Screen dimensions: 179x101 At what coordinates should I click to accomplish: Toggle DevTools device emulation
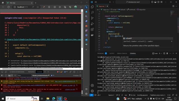coord(6,72)
